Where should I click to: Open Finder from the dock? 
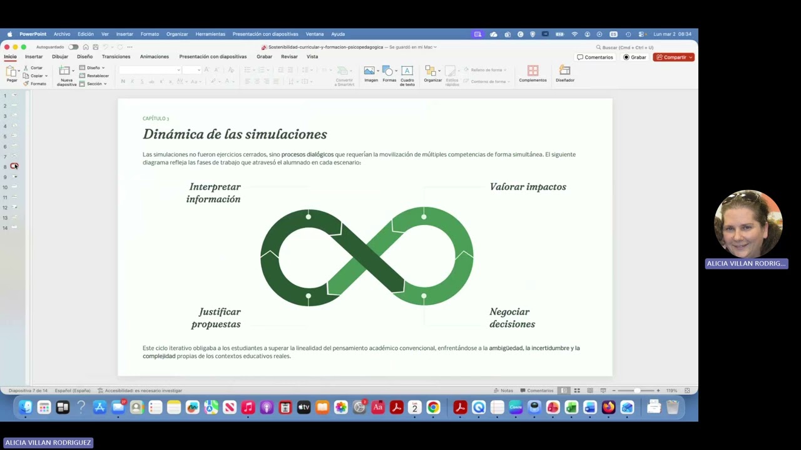[25, 407]
